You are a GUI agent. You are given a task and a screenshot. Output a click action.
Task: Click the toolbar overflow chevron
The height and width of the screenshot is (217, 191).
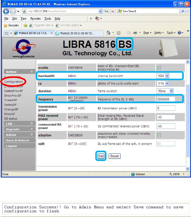point(188,31)
